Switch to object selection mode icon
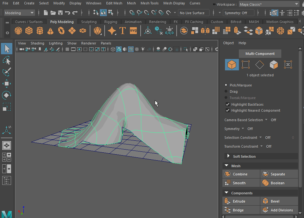 point(232,65)
